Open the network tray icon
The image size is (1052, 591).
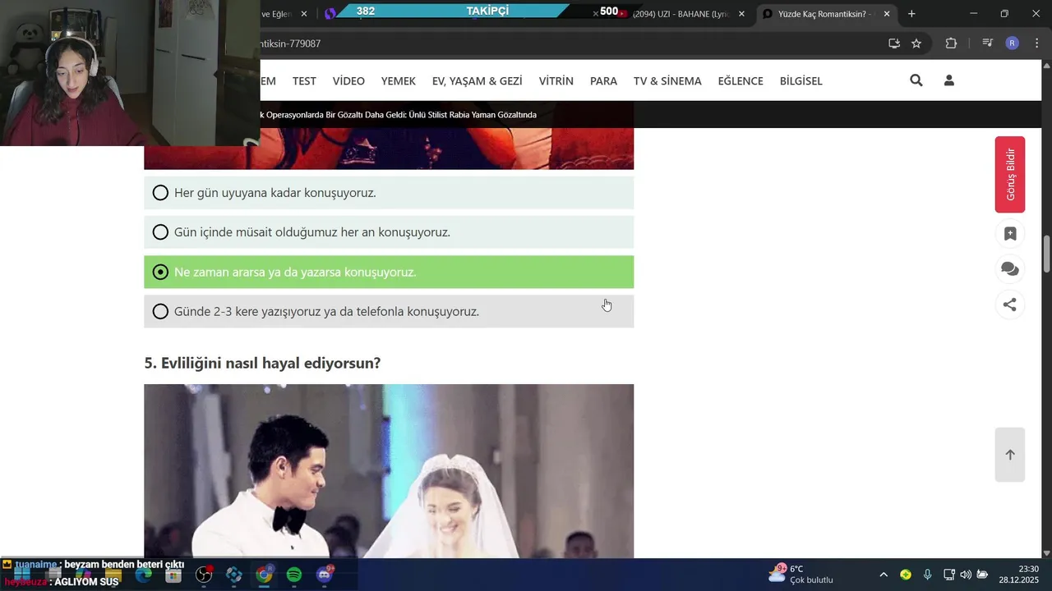(949, 575)
